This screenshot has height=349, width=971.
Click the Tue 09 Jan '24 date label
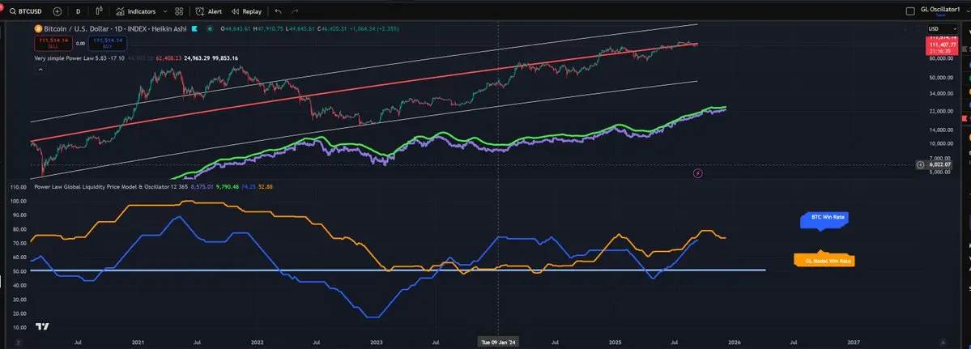tap(499, 341)
